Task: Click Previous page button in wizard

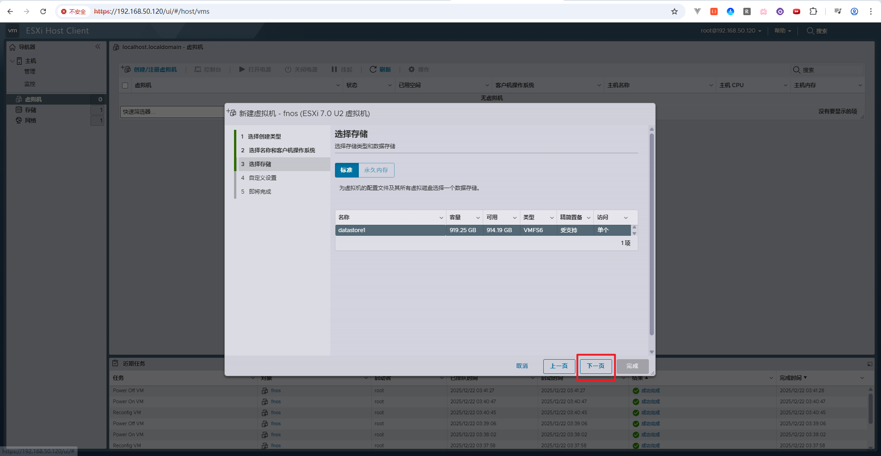Action: (559, 366)
